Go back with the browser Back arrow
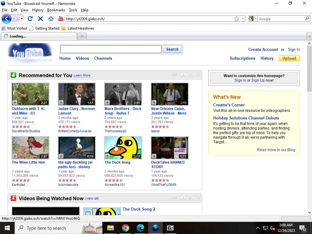 pyautogui.click(x=7, y=19)
